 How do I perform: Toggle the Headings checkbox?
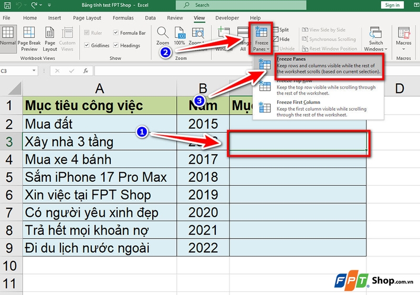(115, 45)
